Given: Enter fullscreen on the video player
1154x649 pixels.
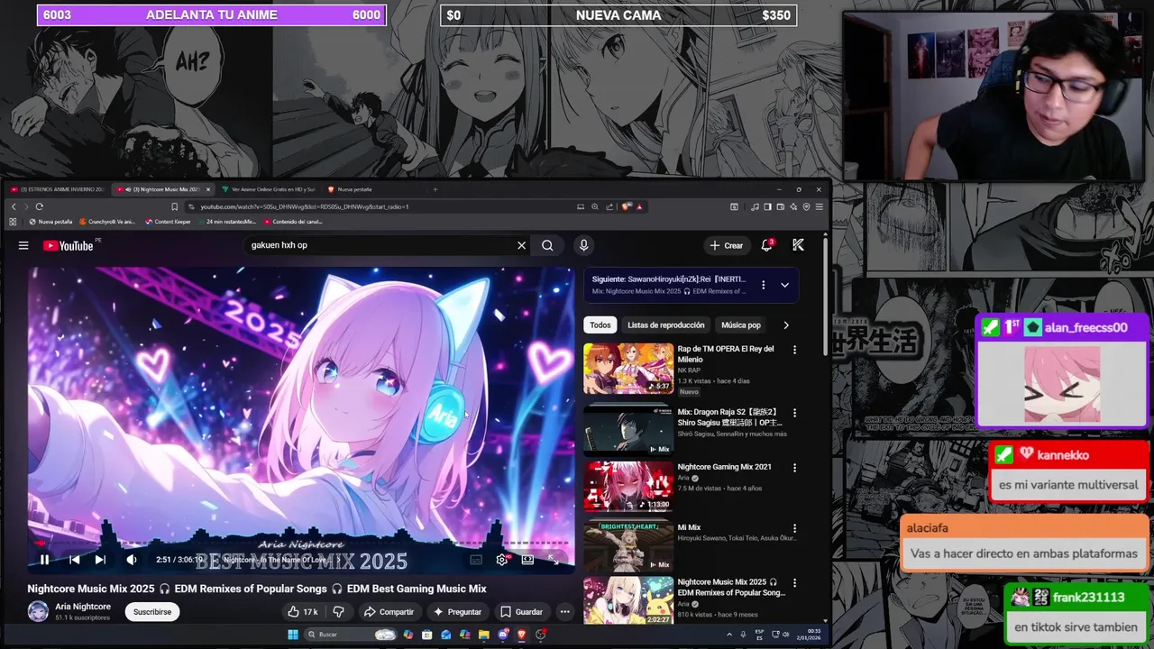Looking at the screenshot, I should pos(554,560).
